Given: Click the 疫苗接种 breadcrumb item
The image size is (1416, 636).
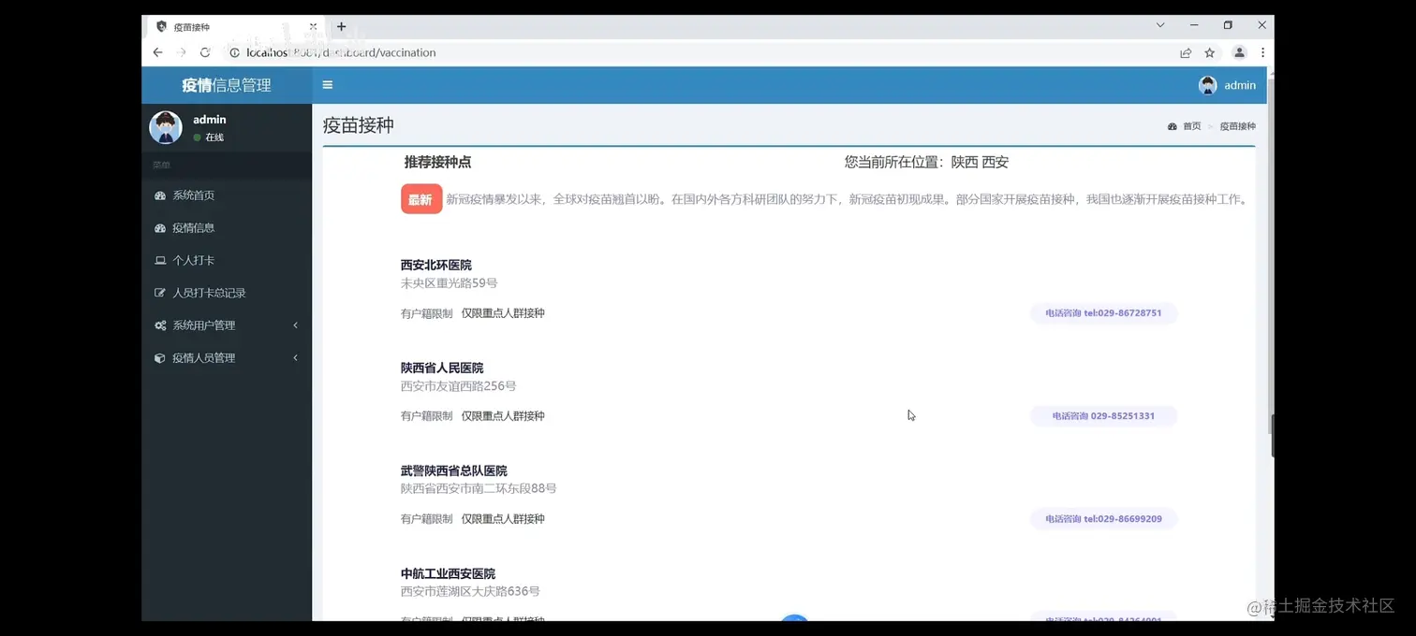Looking at the screenshot, I should [x=1237, y=126].
